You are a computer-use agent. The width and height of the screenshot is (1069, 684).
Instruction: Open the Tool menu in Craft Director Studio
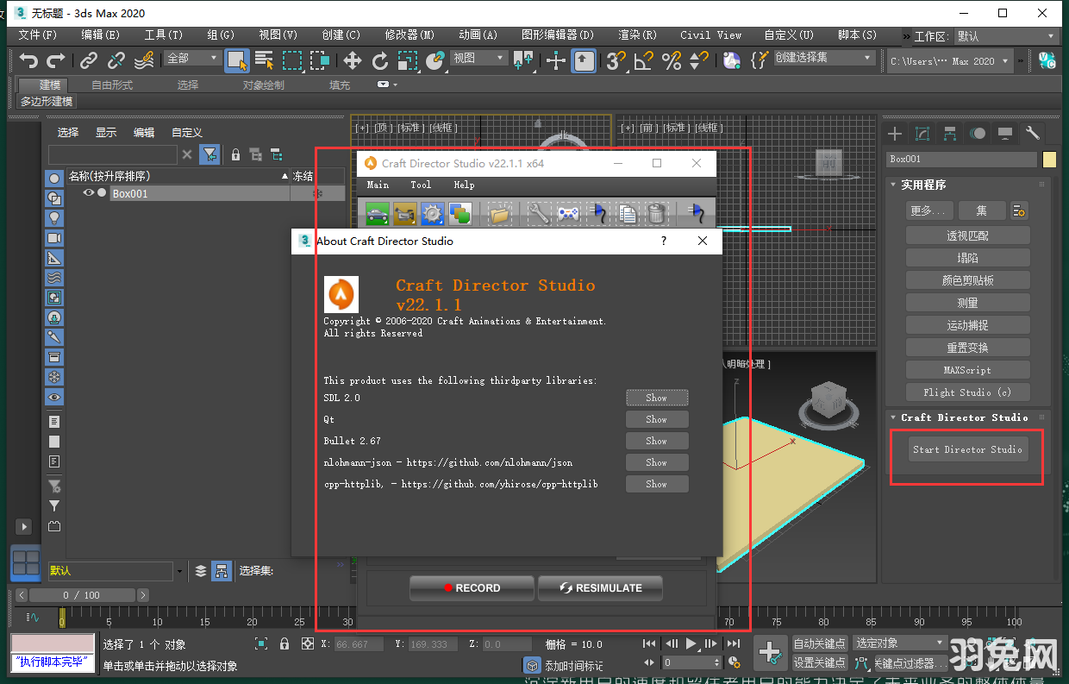coord(421,184)
